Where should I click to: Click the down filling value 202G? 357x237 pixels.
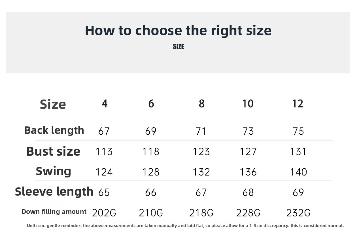click(104, 213)
